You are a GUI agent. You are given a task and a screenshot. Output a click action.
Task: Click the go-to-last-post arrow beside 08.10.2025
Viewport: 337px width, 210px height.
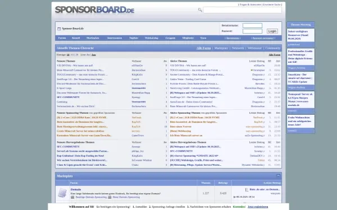point(234,197)
